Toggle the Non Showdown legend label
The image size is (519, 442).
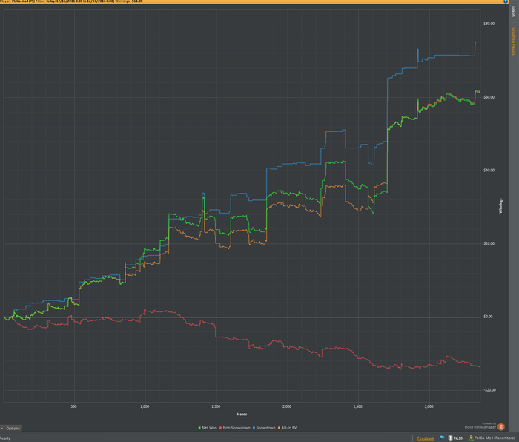point(237,428)
